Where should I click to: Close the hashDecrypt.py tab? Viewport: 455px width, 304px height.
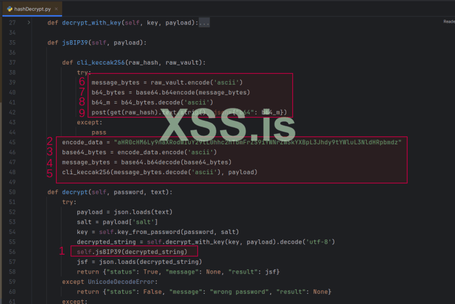pos(56,9)
